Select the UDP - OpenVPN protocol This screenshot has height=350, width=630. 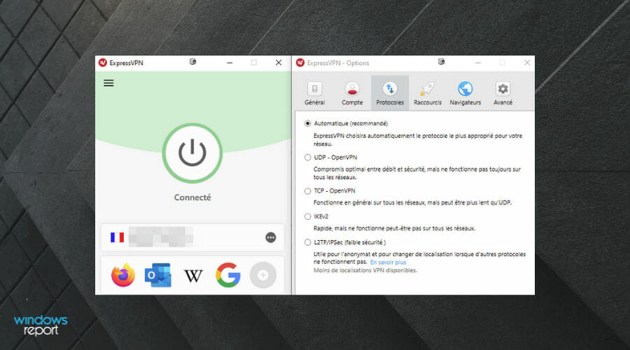pos(308,157)
